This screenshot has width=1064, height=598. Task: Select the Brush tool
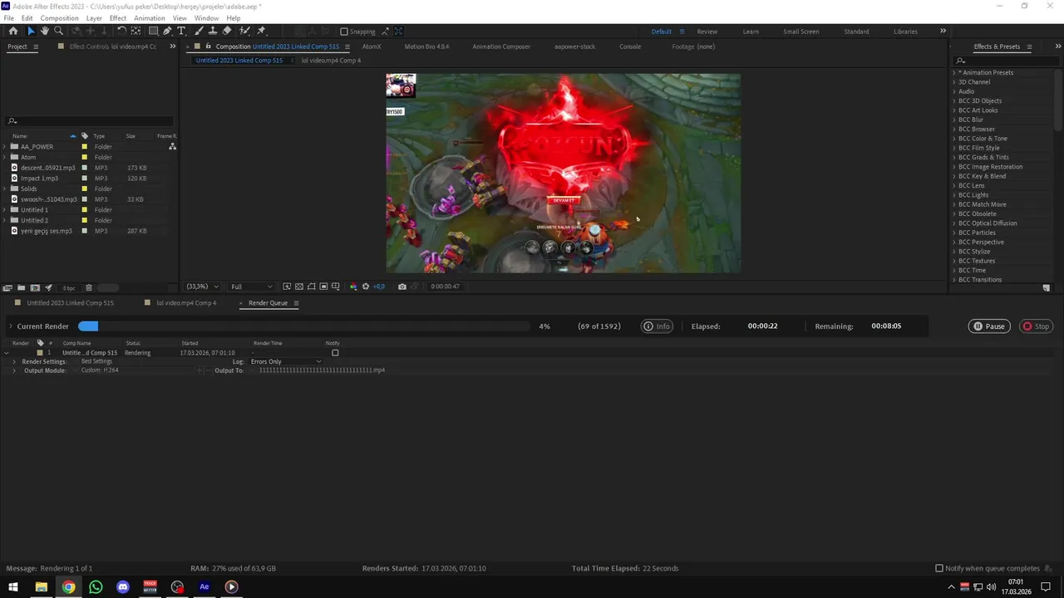199,31
